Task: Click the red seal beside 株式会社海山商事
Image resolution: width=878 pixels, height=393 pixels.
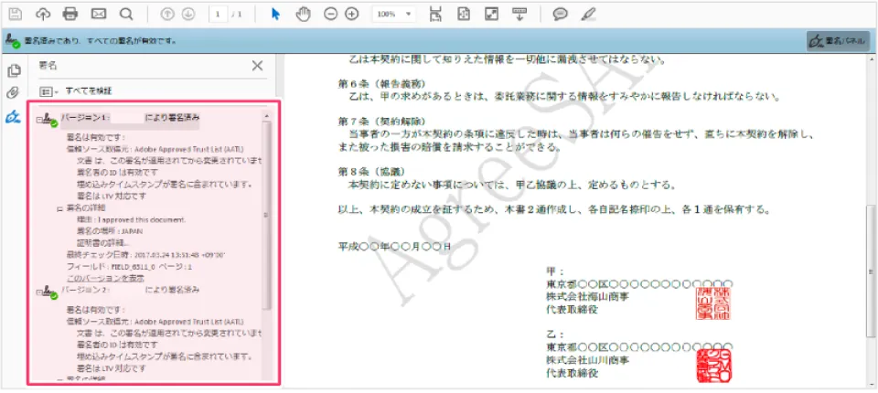Action: pos(713,303)
